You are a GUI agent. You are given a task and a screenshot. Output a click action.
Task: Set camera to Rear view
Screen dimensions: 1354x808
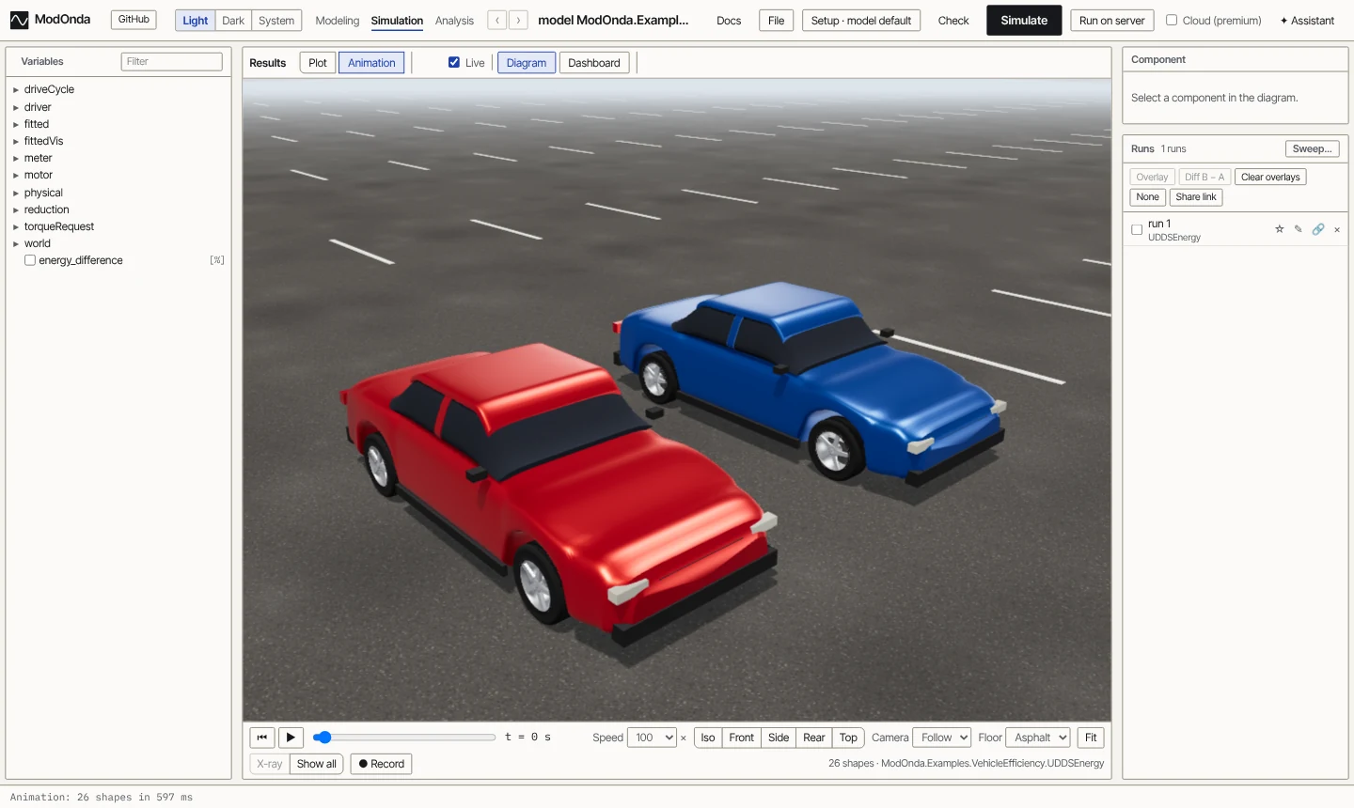click(x=814, y=738)
